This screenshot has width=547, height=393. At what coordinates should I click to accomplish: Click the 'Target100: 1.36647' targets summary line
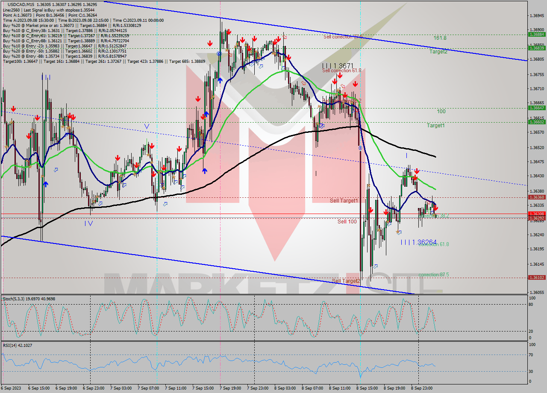coord(104,62)
